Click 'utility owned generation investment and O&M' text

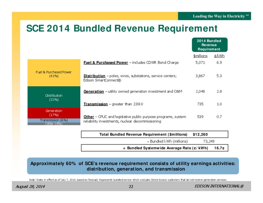click(145, 91)
